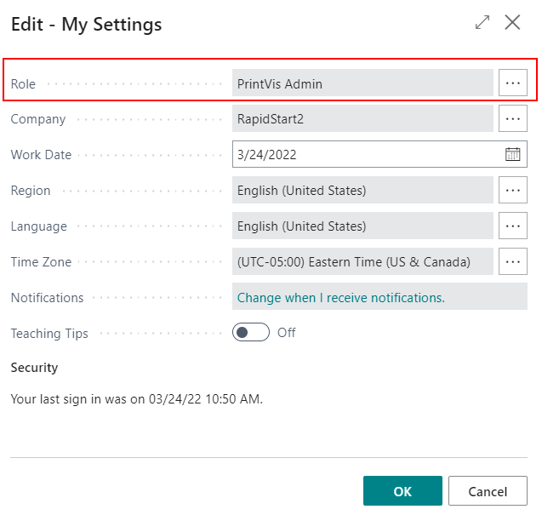
Task: Select the Work Date field label
Action: (41, 155)
